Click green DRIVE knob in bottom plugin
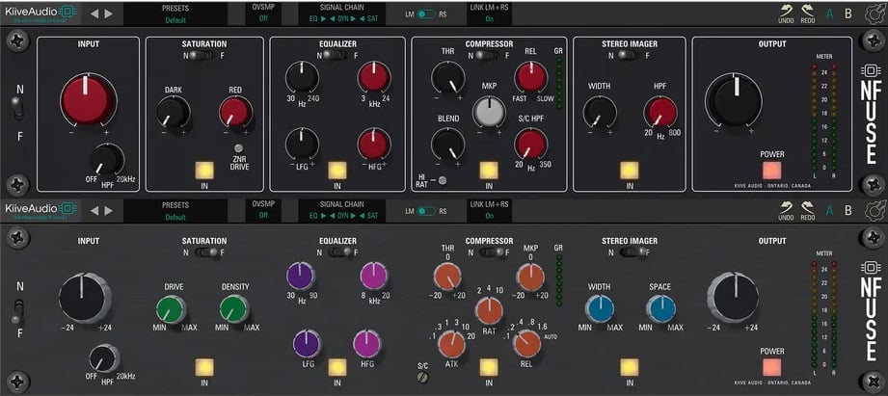The height and width of the screenshot is (396, 888). (171, 309)
